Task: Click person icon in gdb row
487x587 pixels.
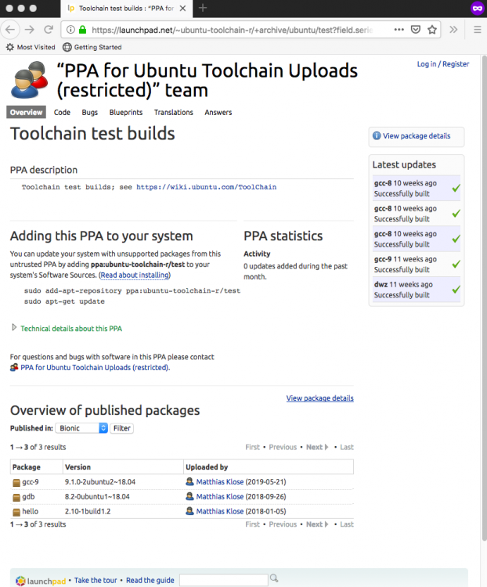Action: point(190,496)
